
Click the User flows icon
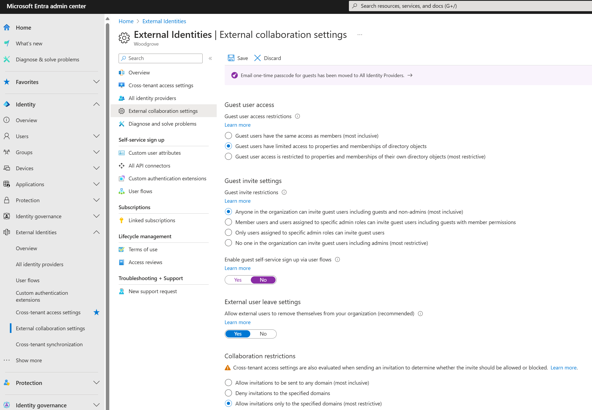click(x=122, y=191)
